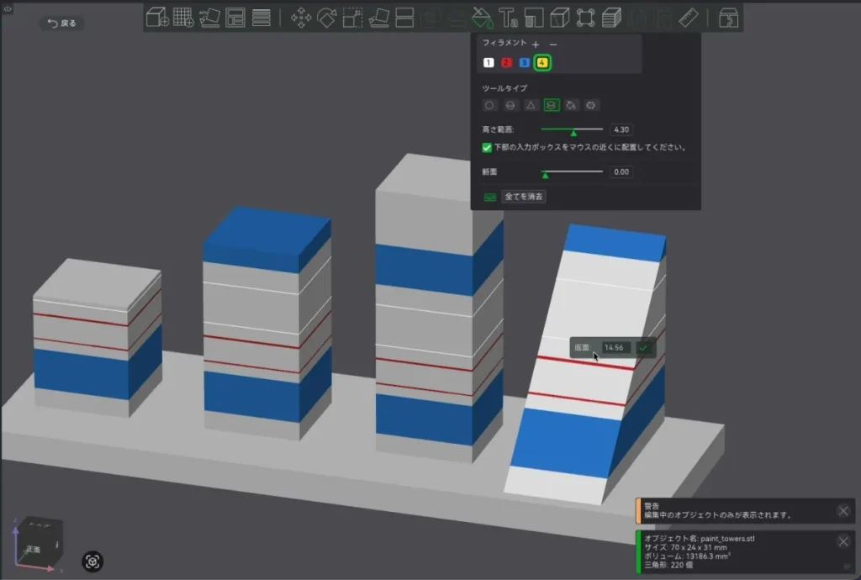Select yellow filament swatch 4
This screenshot has width=861, height=580.
[x=542, y=62]
